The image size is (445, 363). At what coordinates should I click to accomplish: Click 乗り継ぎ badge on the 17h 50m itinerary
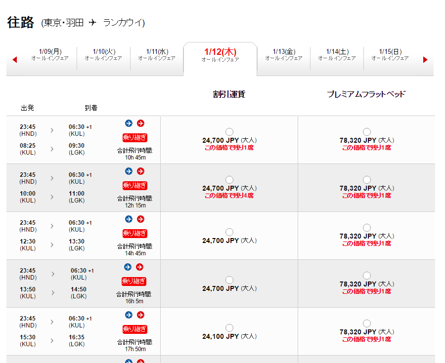[134, 329]
